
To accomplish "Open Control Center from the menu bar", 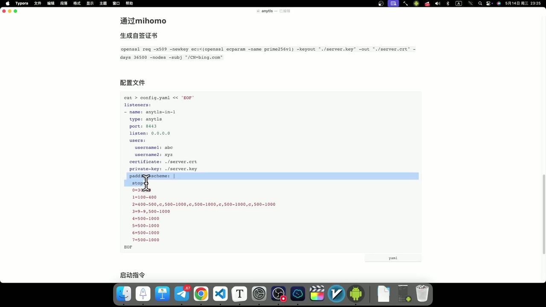I will point(489,3).
